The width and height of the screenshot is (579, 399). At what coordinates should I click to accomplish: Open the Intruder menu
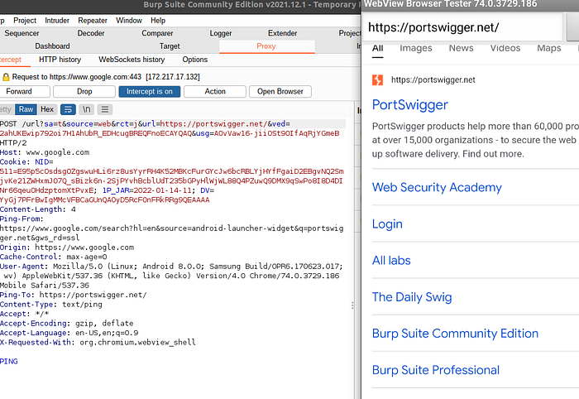[57, 21]
